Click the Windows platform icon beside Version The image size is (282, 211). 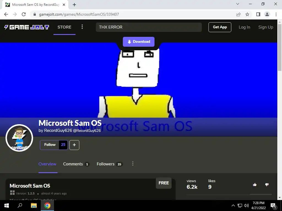(x=12, y=193)
